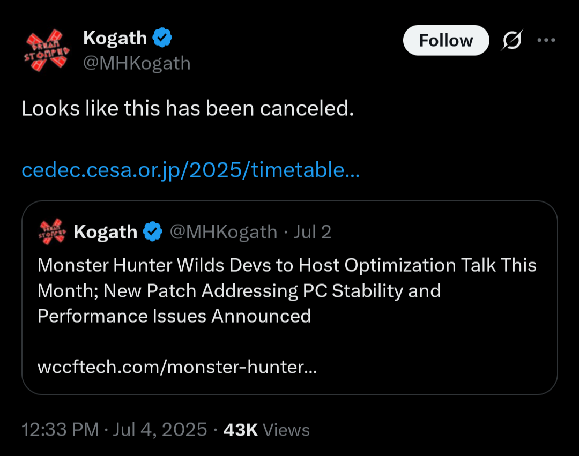The image size is (579, 456).
Task: Click the 12:33 PM Jul 4, 2025 timestamp
Action: point(114,430)
